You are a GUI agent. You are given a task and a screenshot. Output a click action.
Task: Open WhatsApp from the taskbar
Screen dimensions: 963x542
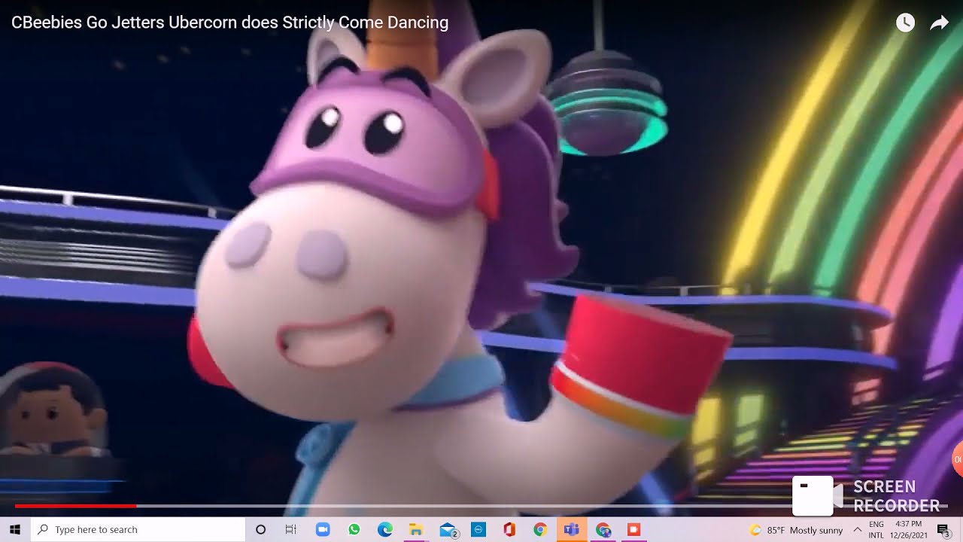[354, 530]
